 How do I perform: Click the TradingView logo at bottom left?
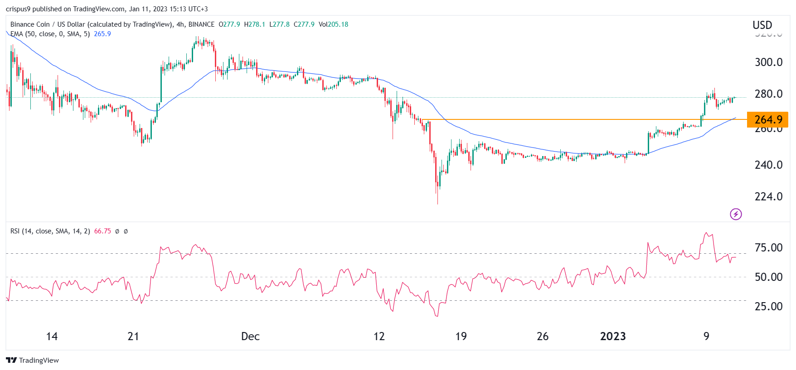[33, 360]
